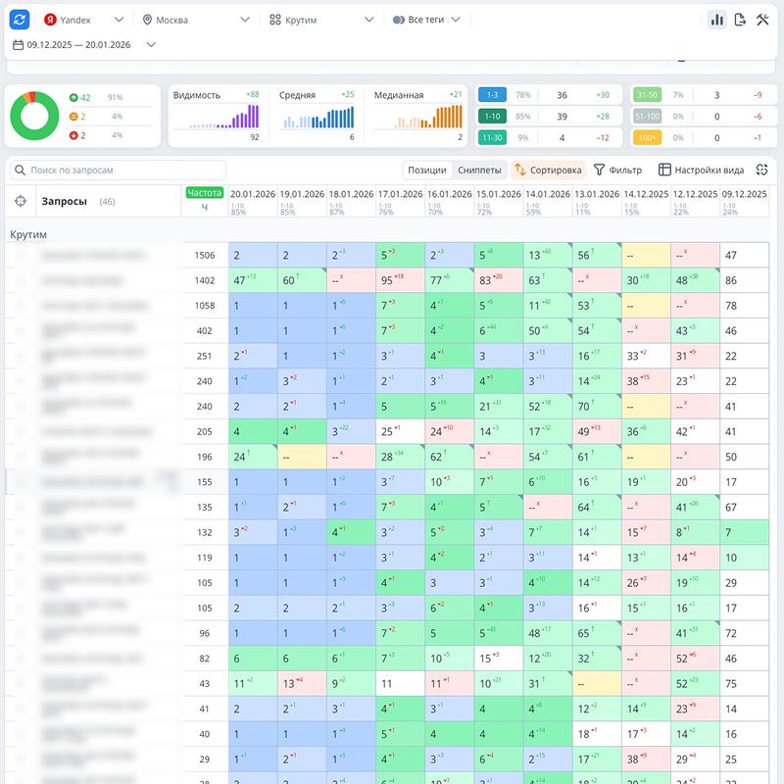The height and width of the screenshot is (784, 784).
Task: Open the tools wrench icon
Action: pos(762,20)
